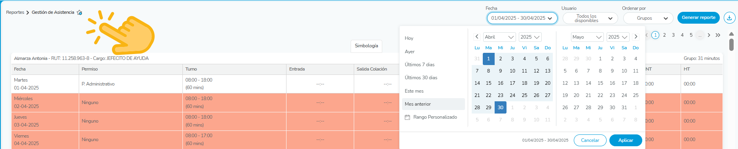Click Generar reporte button

(698, 18)
